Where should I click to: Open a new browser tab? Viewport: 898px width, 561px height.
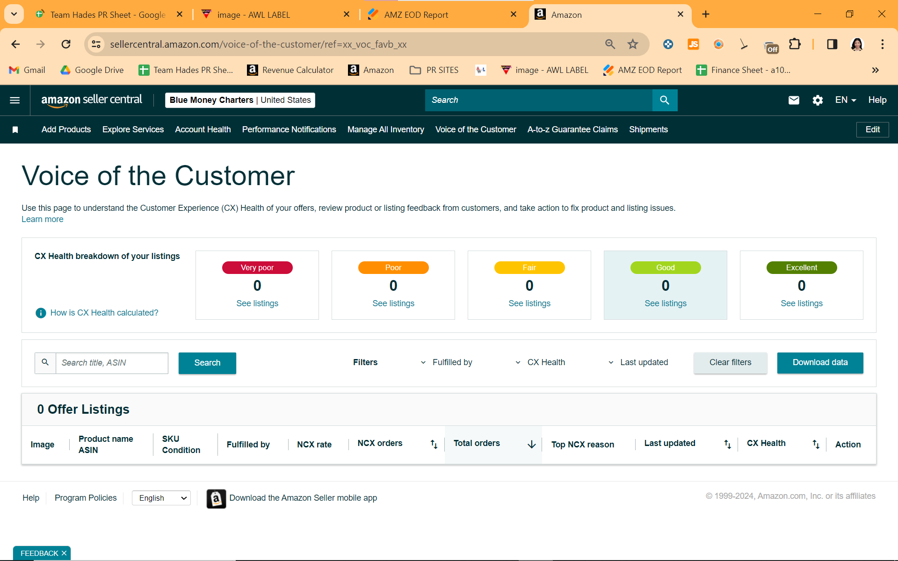(x=706, y=14)
